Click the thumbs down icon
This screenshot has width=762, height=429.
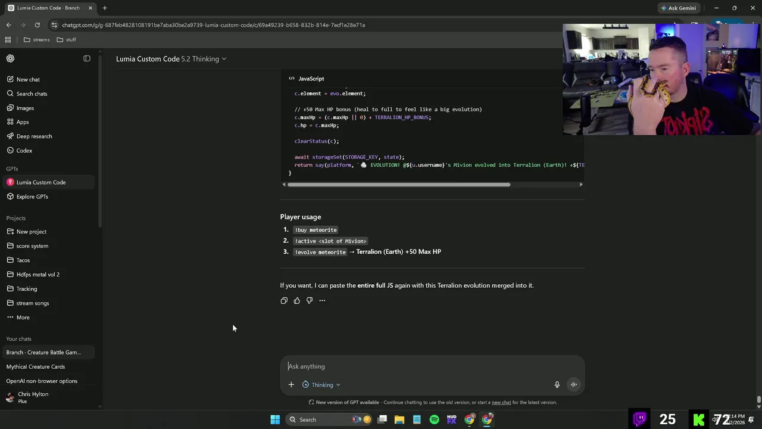click(x=310, y=300)
